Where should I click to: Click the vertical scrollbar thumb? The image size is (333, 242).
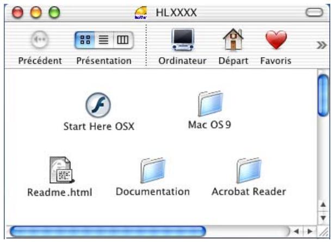[323, 96]
